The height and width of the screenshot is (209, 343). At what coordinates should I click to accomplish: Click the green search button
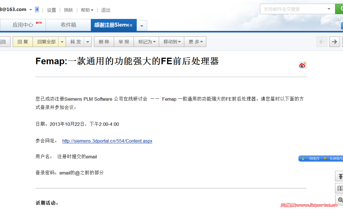339,9
